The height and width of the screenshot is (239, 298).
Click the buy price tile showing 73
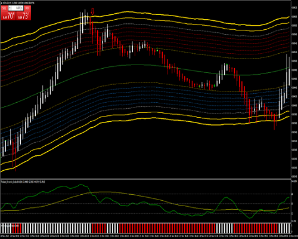point(23,16)
